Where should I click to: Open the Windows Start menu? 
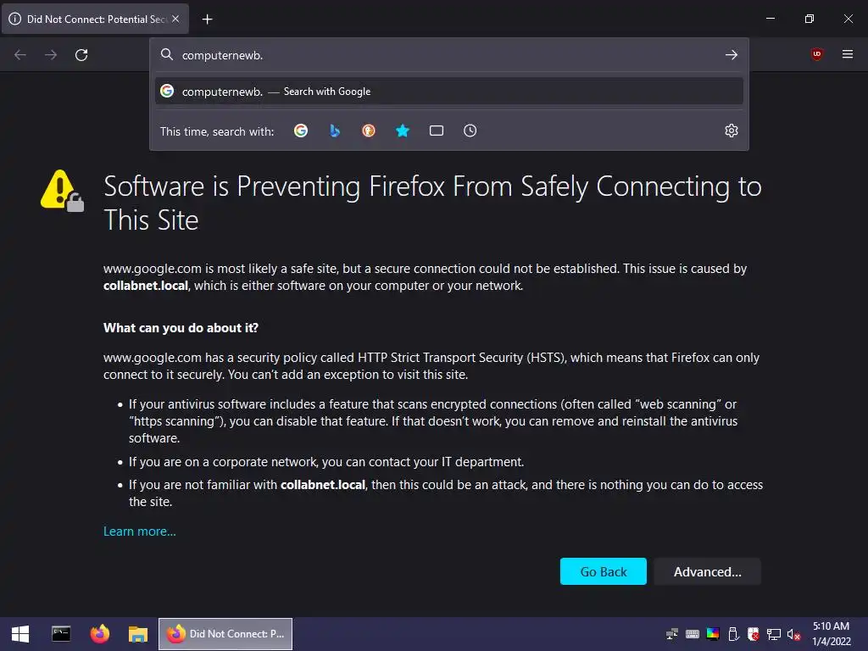point(20,634)
